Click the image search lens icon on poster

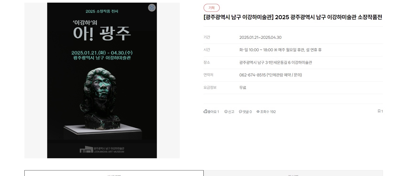[x=152, y=8]
